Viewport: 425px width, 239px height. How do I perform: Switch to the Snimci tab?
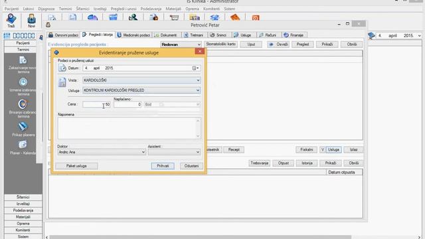(218, 35)
